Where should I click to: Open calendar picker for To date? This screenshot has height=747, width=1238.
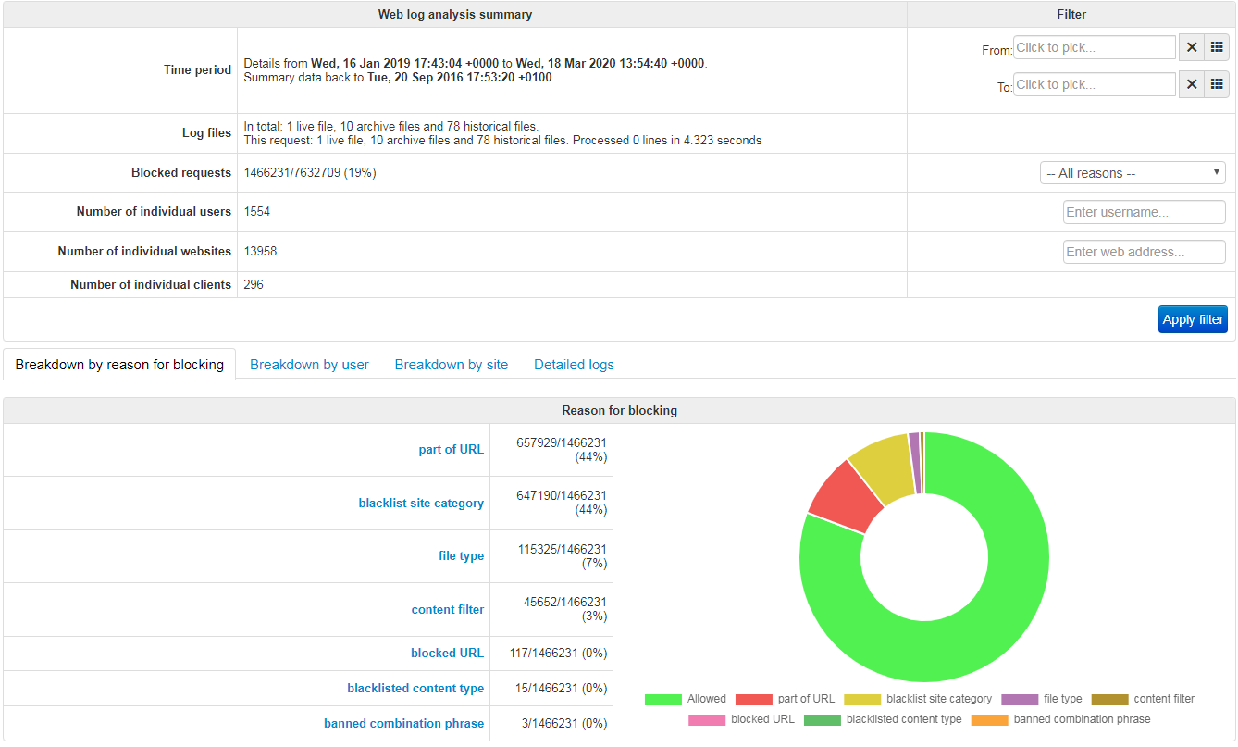pyautogui.click(x=1217, y=84)
